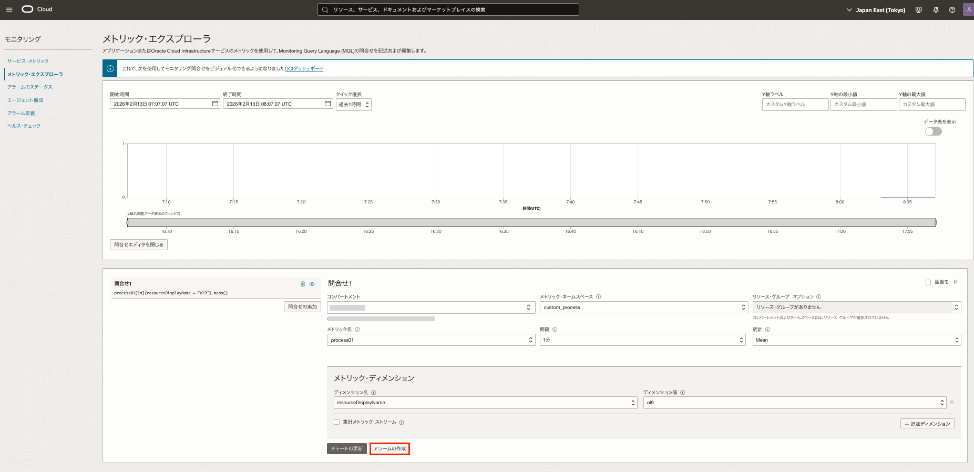Click the Add Dimension button
This screenshot has height=472, width=974.
(927, 424)
